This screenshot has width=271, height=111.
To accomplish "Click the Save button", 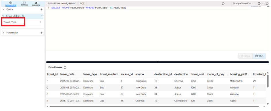I will point(245,56).
